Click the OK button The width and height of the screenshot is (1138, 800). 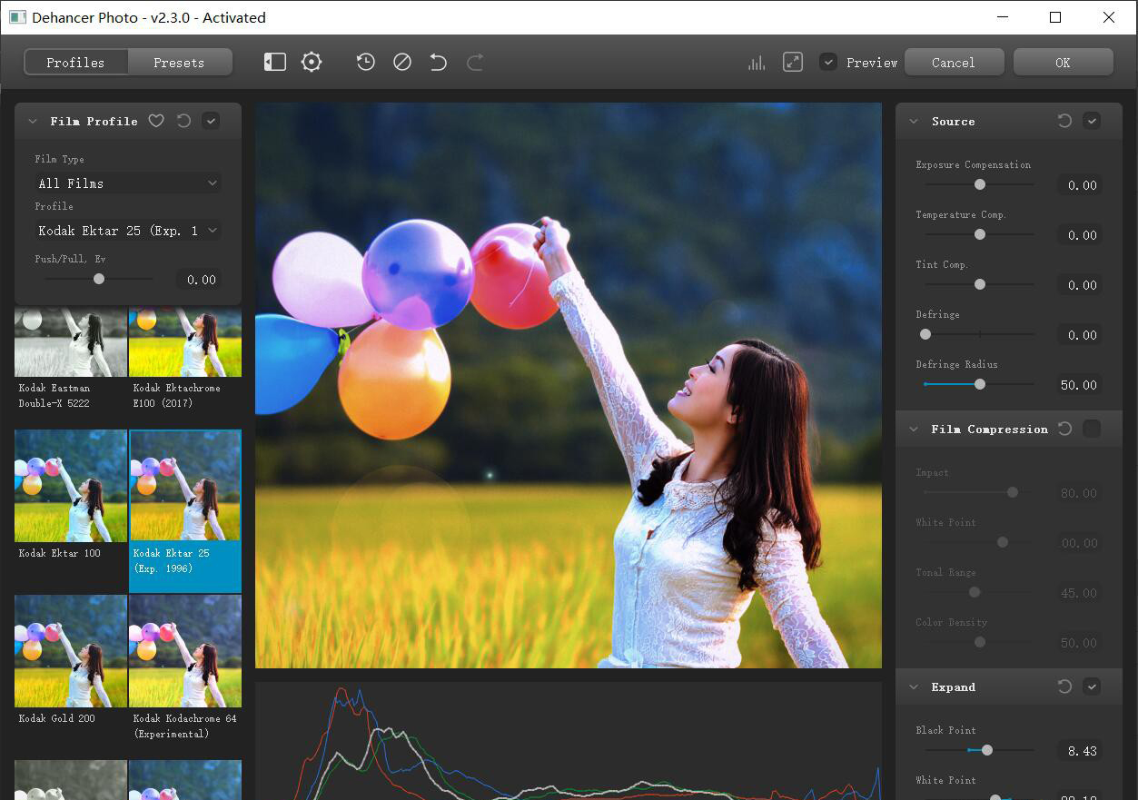point(1062,62)
